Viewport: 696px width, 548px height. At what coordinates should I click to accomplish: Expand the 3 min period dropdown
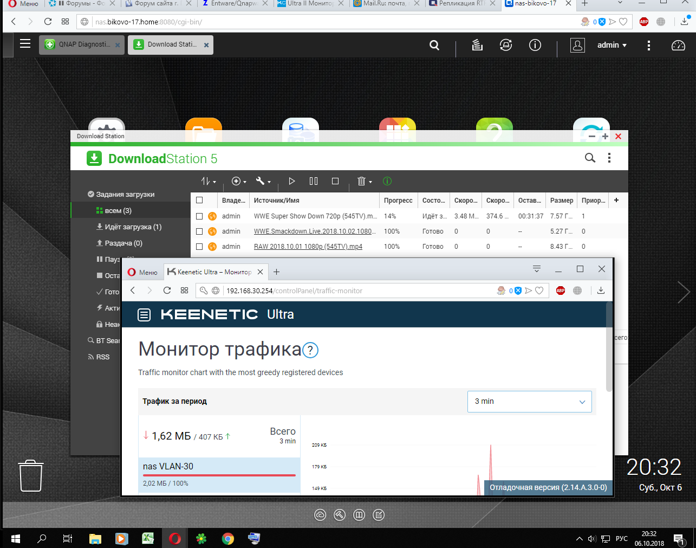[529, 402]
